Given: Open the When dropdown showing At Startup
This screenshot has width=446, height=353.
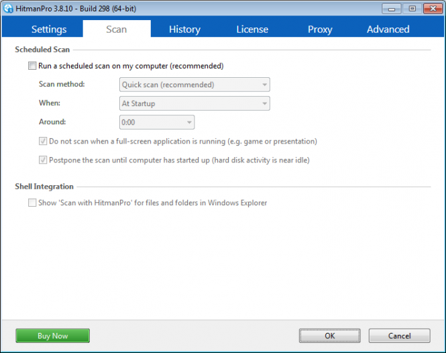Looking at the screenshot, I should pos(194,103).
